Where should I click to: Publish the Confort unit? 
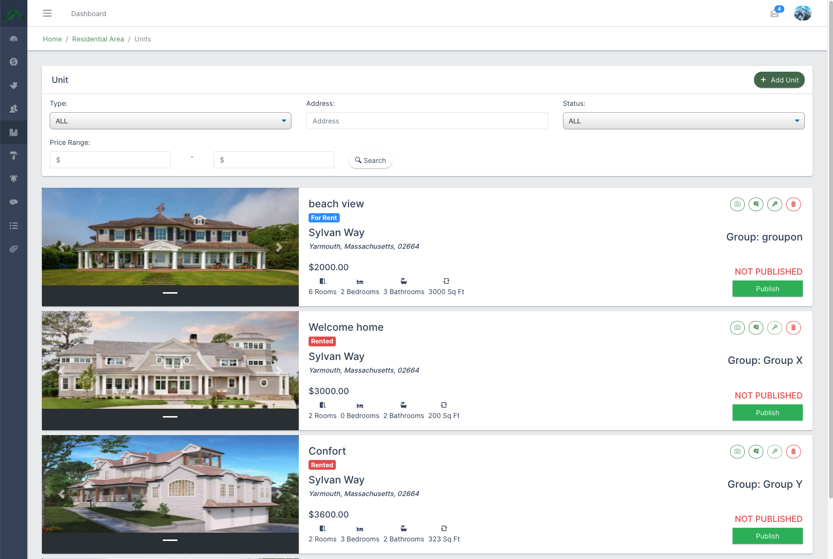coord(768,536)
